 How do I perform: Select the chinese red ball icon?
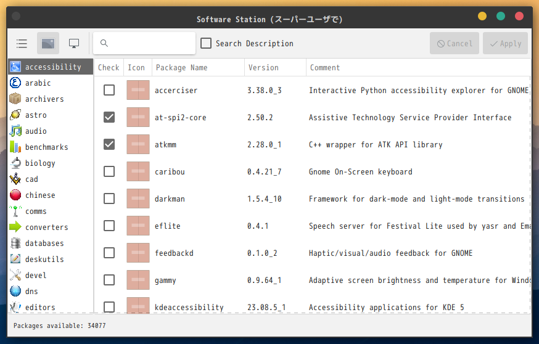[x=15, y=195]
